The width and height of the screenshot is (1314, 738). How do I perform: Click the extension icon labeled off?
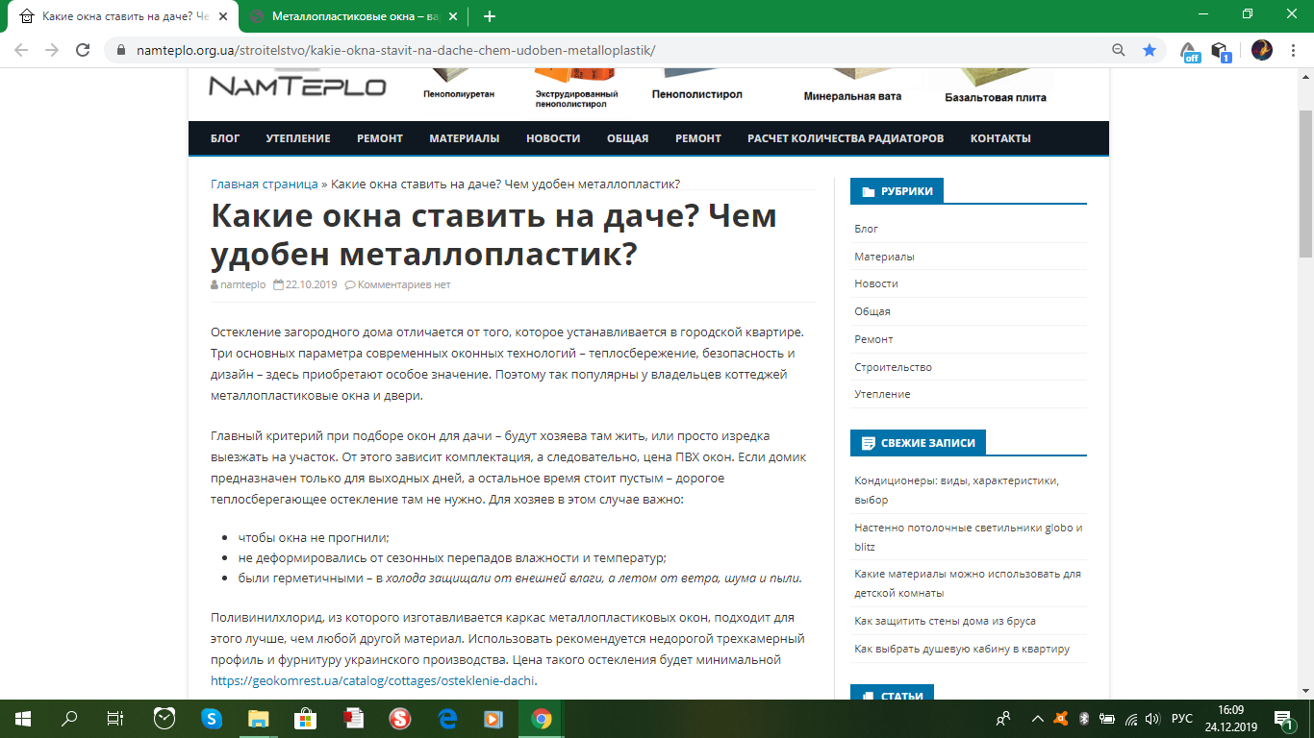pos(1191,51)
